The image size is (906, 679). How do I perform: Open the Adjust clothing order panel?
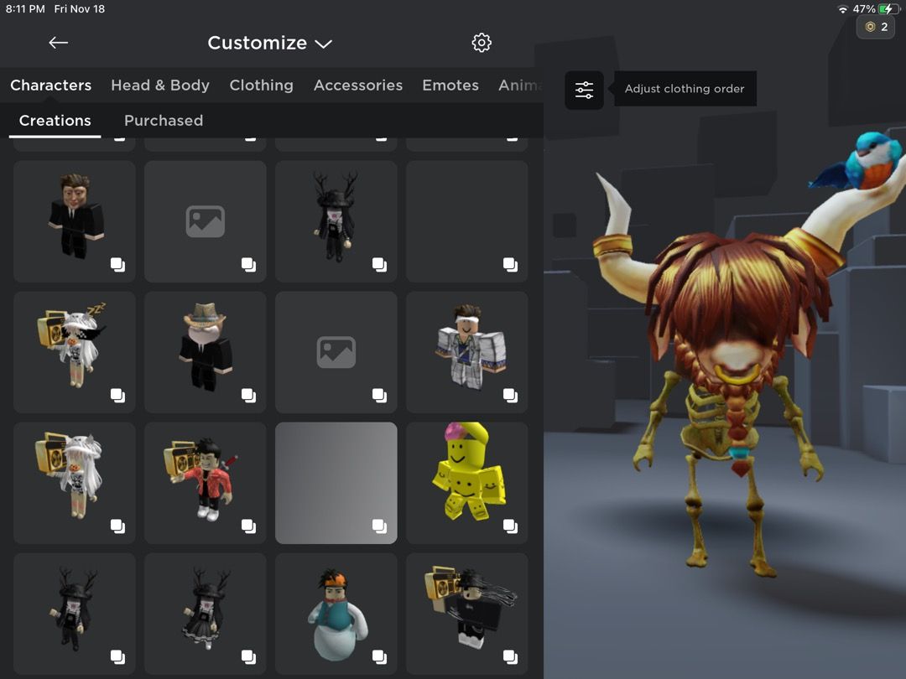tap(583, 87)
